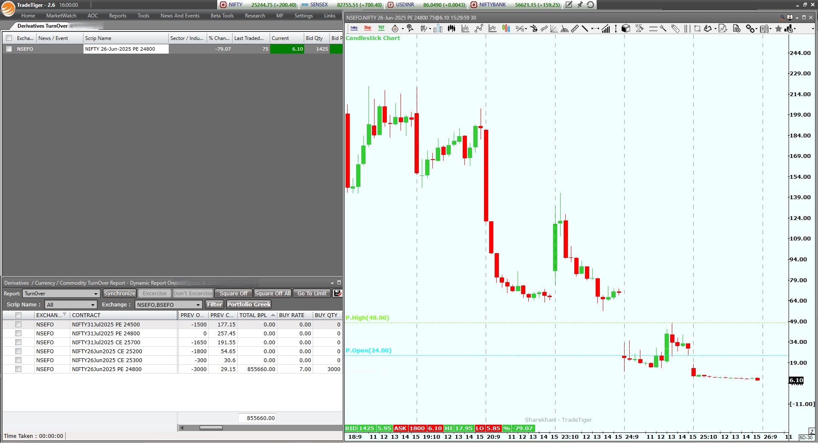
Task: Switch to bar chart style icon
Action: [438, 29]
